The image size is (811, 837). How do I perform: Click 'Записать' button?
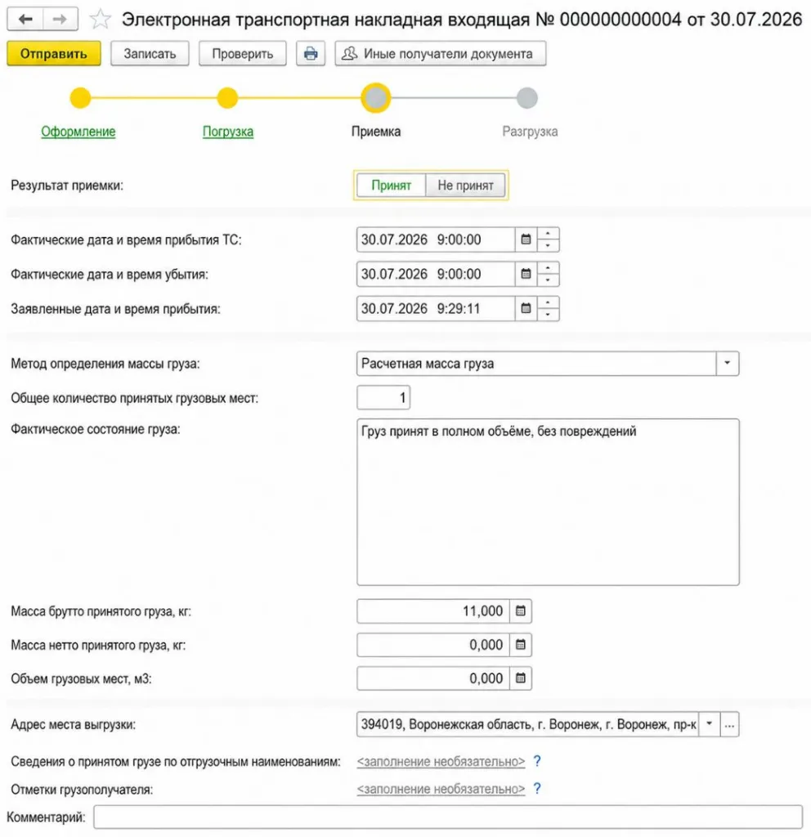click(x=150, y=54)
